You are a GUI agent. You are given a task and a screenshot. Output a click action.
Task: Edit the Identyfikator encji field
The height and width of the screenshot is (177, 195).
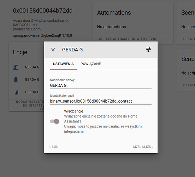point(101,101)
